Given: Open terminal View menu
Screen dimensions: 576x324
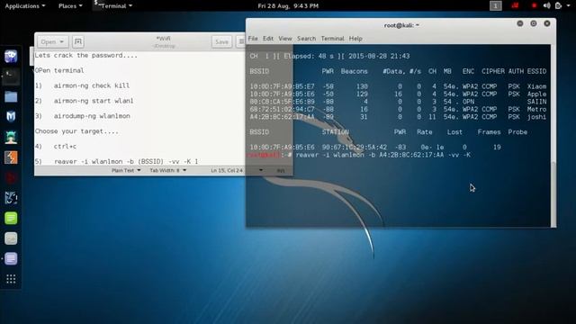Looking at the screenshot, I should tap(285, 38).
